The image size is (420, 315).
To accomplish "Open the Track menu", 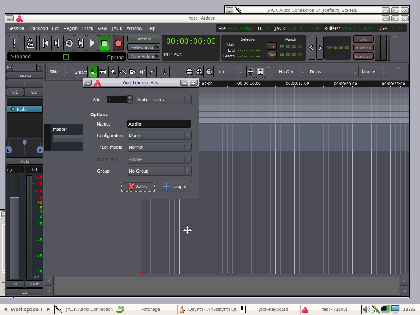I will 87,28.
